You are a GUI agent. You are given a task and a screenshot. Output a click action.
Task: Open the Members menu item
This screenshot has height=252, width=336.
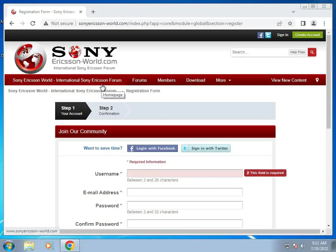(166, 80)
